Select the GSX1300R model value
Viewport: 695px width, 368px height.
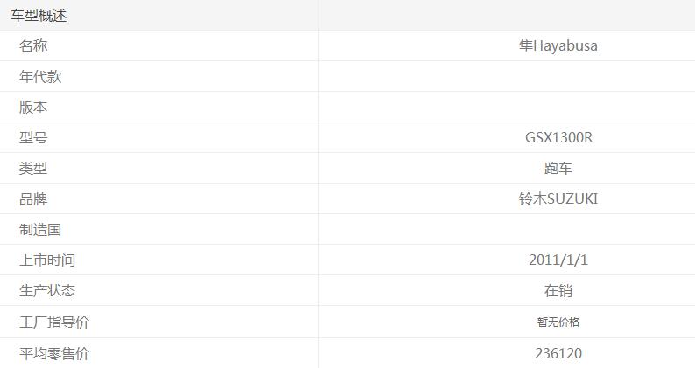558,138
